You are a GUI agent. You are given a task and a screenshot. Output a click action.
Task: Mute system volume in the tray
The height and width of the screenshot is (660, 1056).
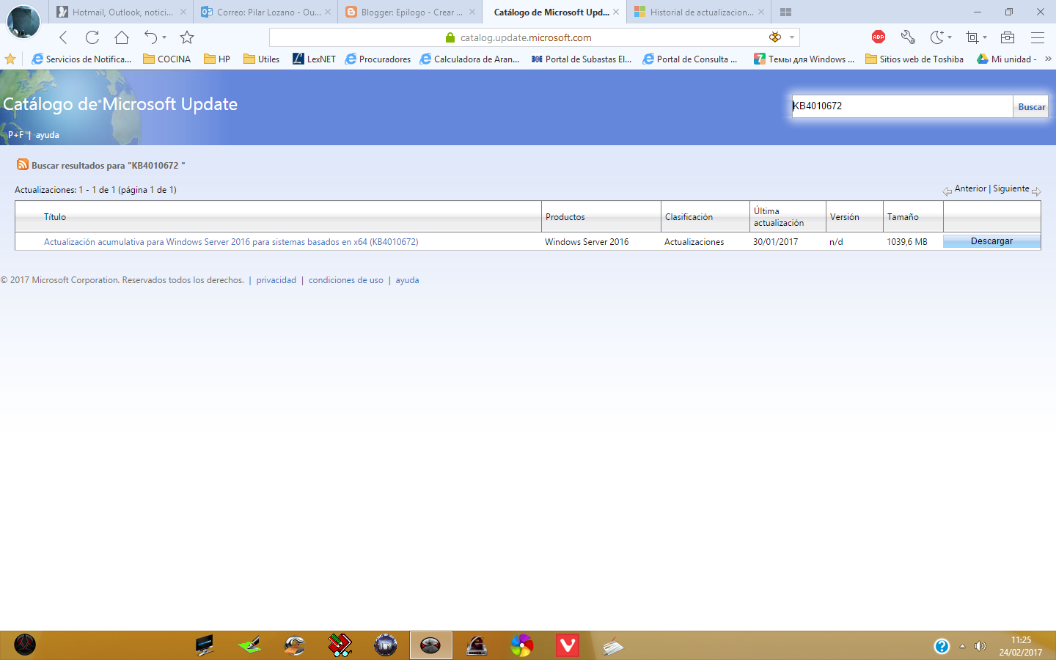pyautogui.click(x=980, y=646)
